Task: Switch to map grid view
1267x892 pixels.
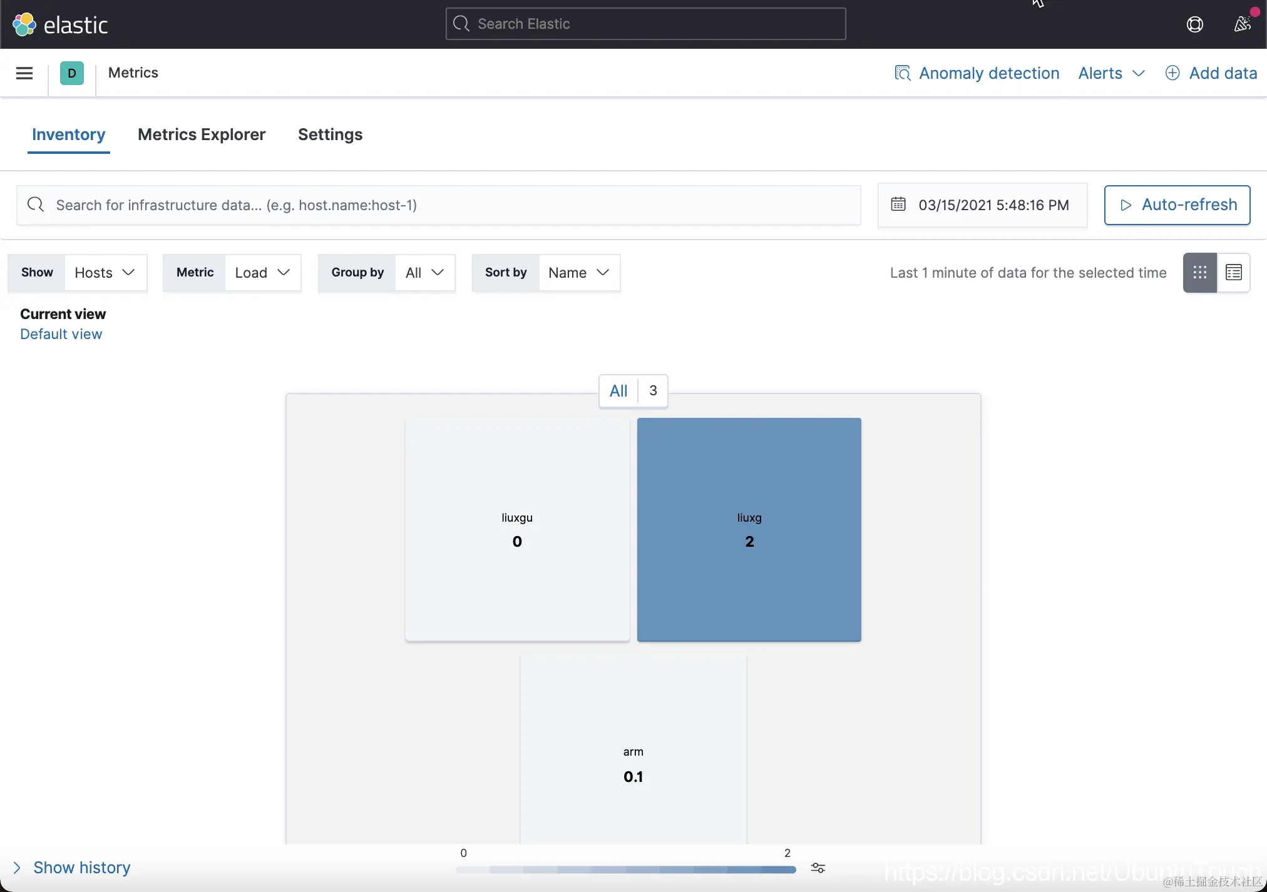Action: click(x=1199, y=273)
